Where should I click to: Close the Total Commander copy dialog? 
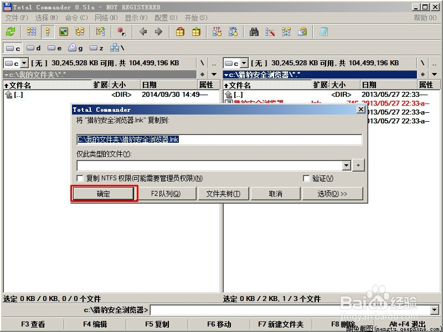(361, 109)
